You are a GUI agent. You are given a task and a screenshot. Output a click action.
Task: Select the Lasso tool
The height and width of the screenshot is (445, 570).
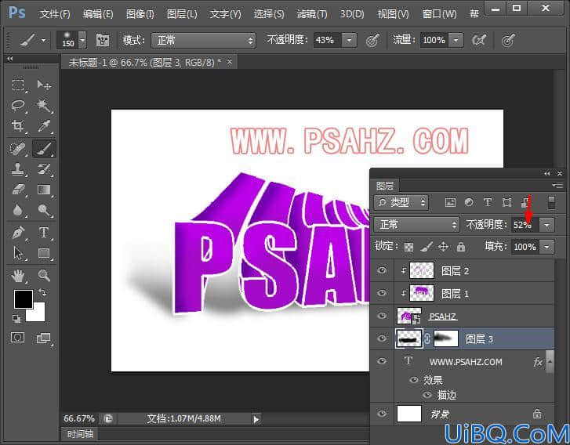(18, 106)
